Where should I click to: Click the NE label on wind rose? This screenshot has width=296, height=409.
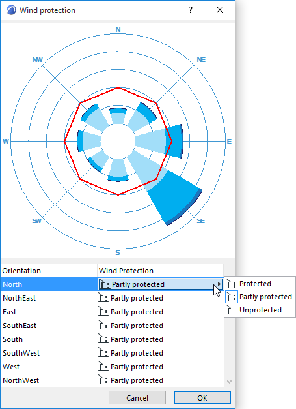201,60
